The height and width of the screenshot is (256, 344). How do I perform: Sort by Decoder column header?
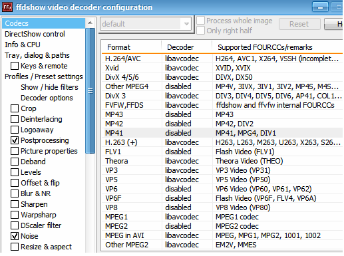pyautogui.click(x=186, y=47)
